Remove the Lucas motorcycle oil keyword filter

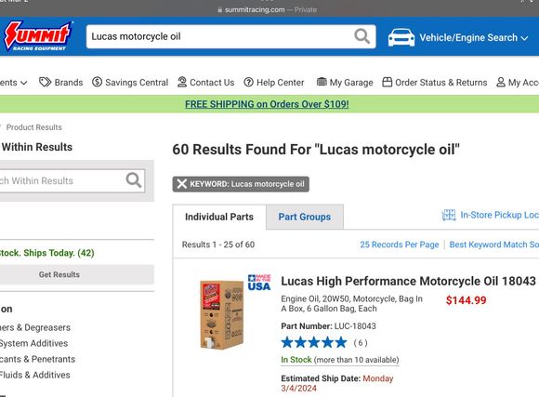(182, 184)
